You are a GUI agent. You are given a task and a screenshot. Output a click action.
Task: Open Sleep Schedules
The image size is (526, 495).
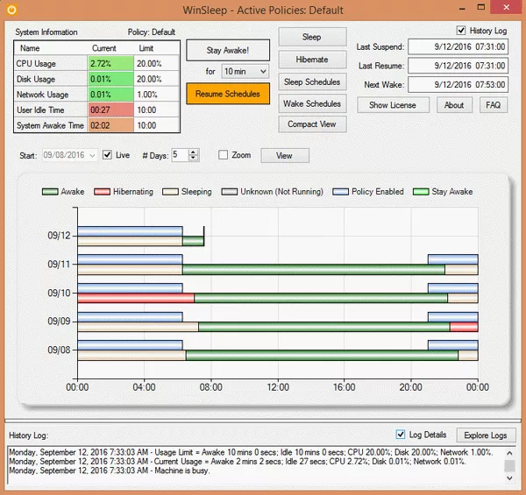coord(311,81)
